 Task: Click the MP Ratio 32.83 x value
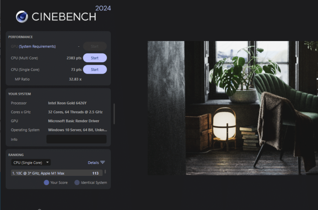(x=75, y=79)
